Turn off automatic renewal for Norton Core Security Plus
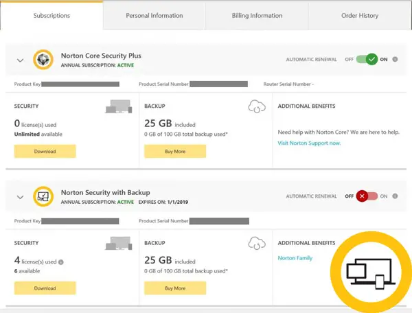Screen dimensions: 412x313 367,60
